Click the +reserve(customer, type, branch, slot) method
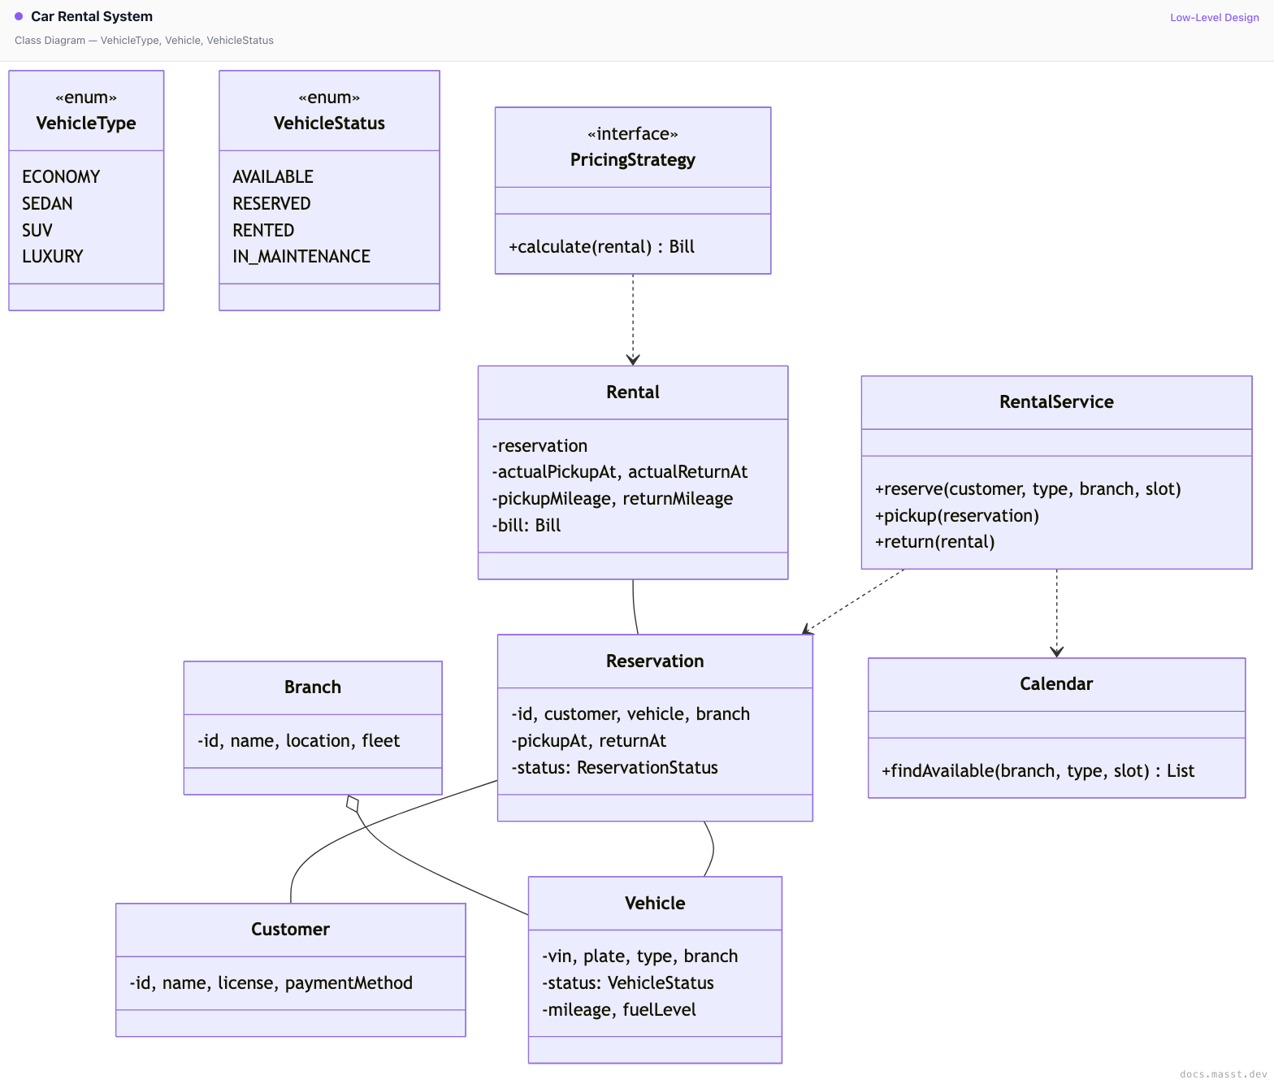 pos(1028,489)
